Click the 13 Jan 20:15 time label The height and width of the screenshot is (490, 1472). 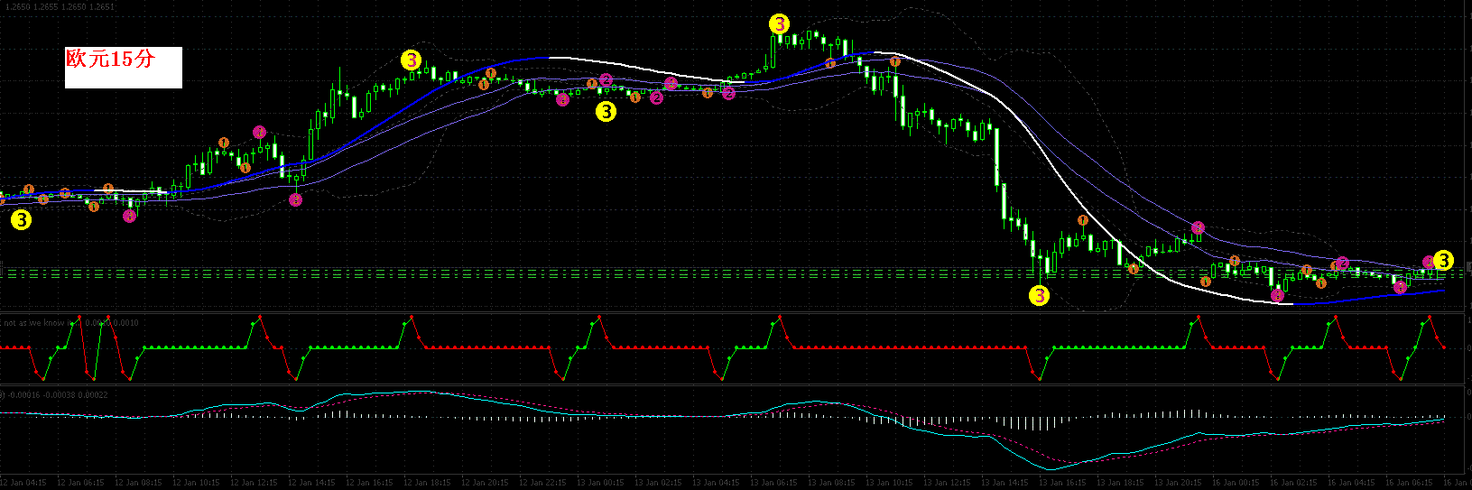(x=1178, y=483)
